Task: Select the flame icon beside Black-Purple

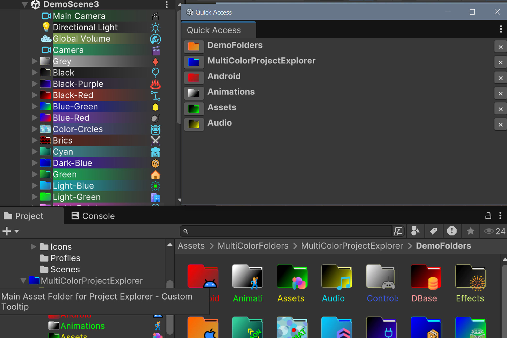Action: [x=155, y=84]
